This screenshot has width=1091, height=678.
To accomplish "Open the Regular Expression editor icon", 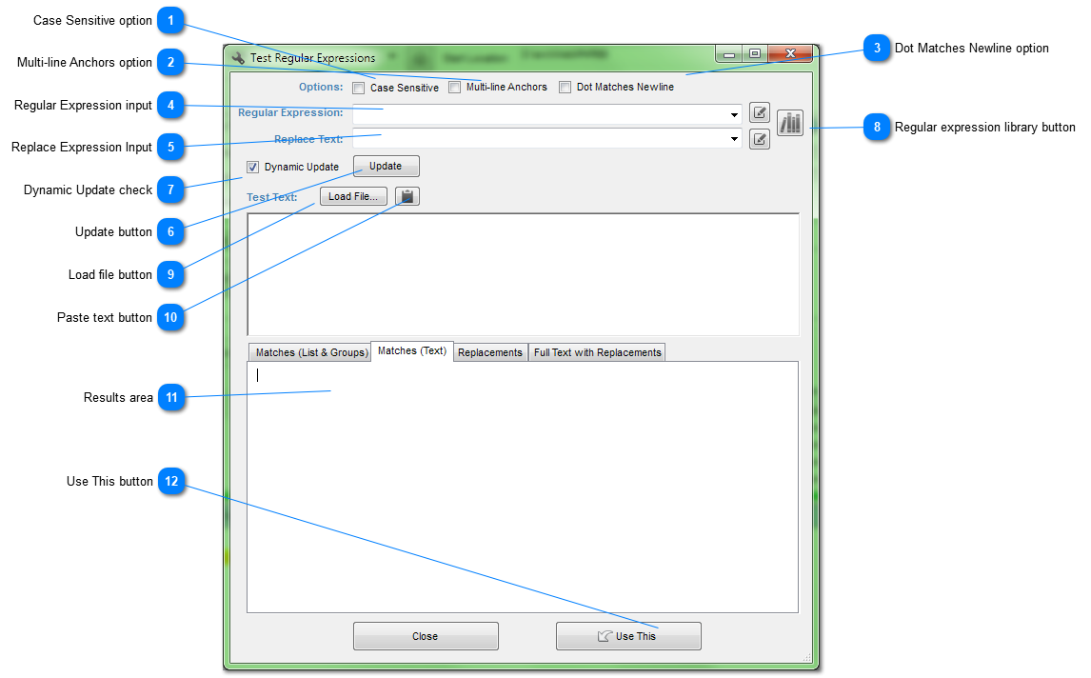I will (x=759, y=112).
